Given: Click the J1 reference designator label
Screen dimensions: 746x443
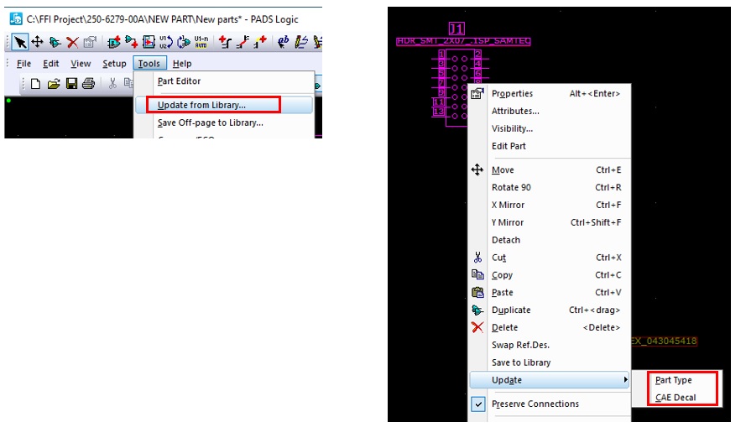Looking at the screenshot, I should pos(456,29).
